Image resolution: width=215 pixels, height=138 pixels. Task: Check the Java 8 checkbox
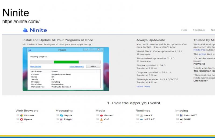tap(138, 115)
